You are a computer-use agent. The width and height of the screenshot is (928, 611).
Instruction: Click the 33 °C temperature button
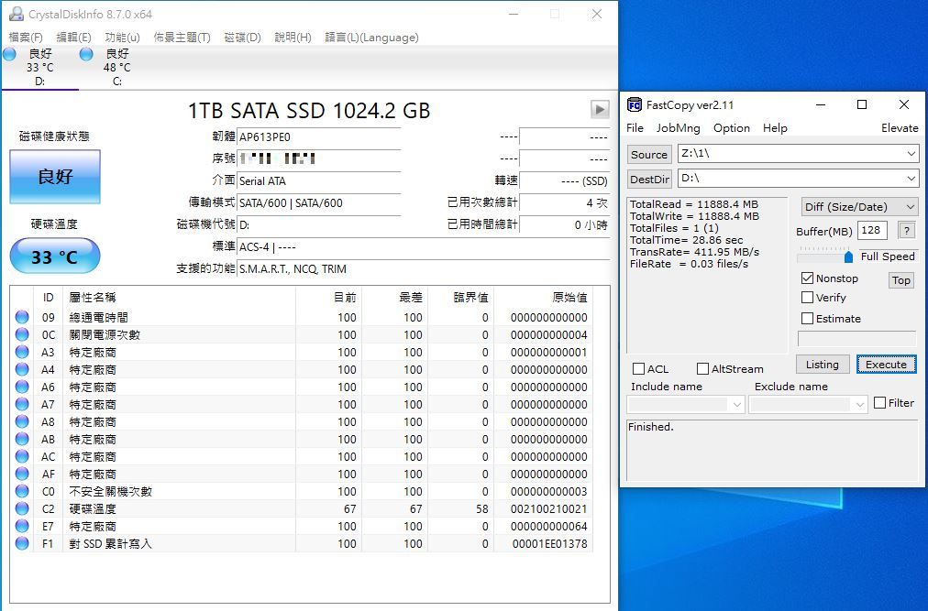55,256
